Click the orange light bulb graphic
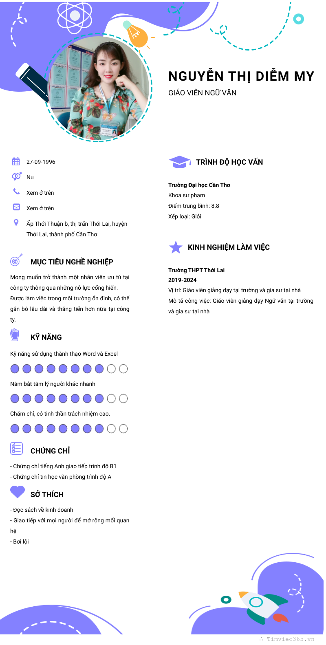Viewport: 326px width, 645px height. click(x=136, y=35)
